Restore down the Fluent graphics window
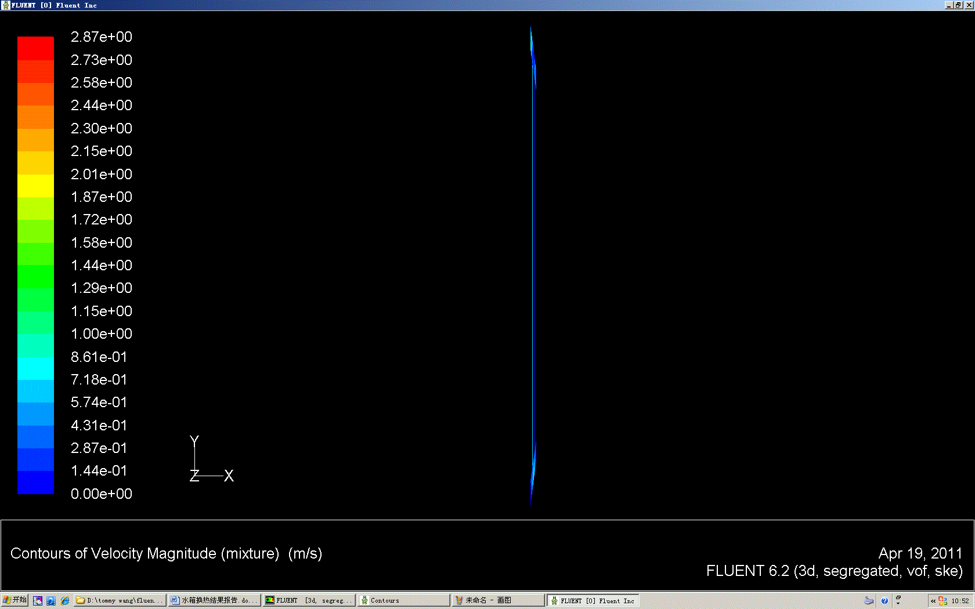975x609 pixels. [958, 5]
